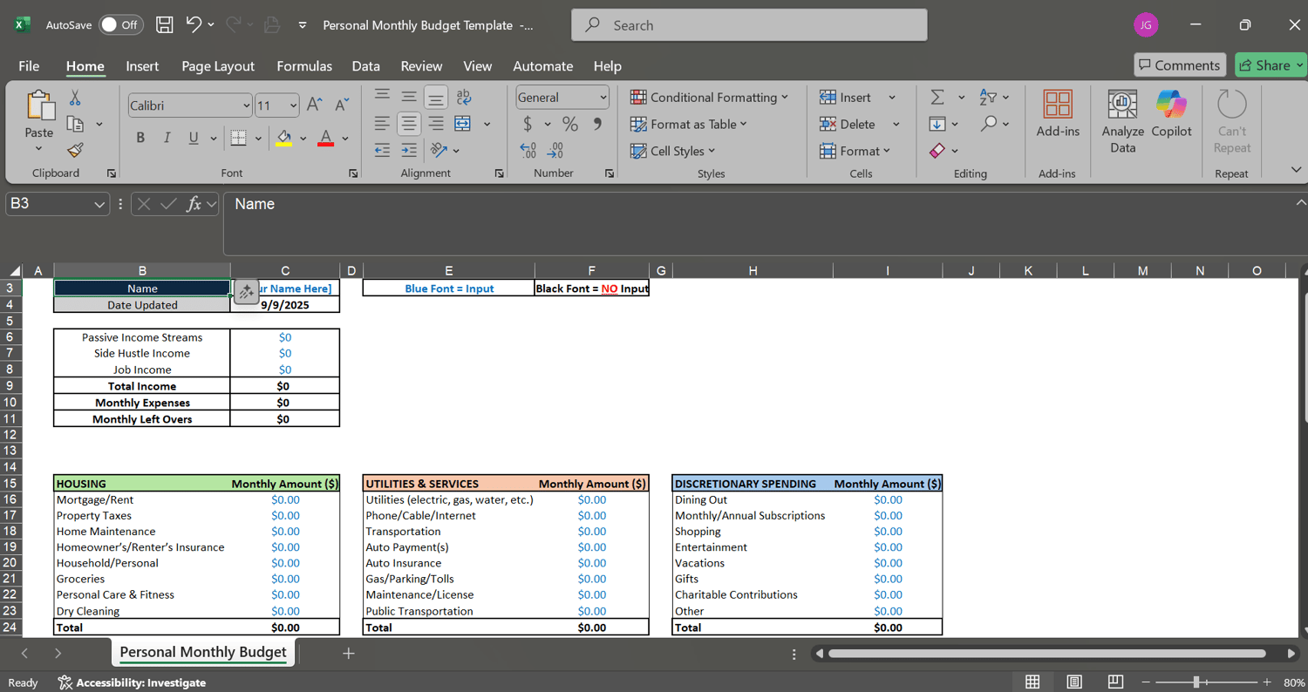The height and width of the screenshot is (692, 1308).
Task: Click the Cut scissors icon
Action: (75, 98)
